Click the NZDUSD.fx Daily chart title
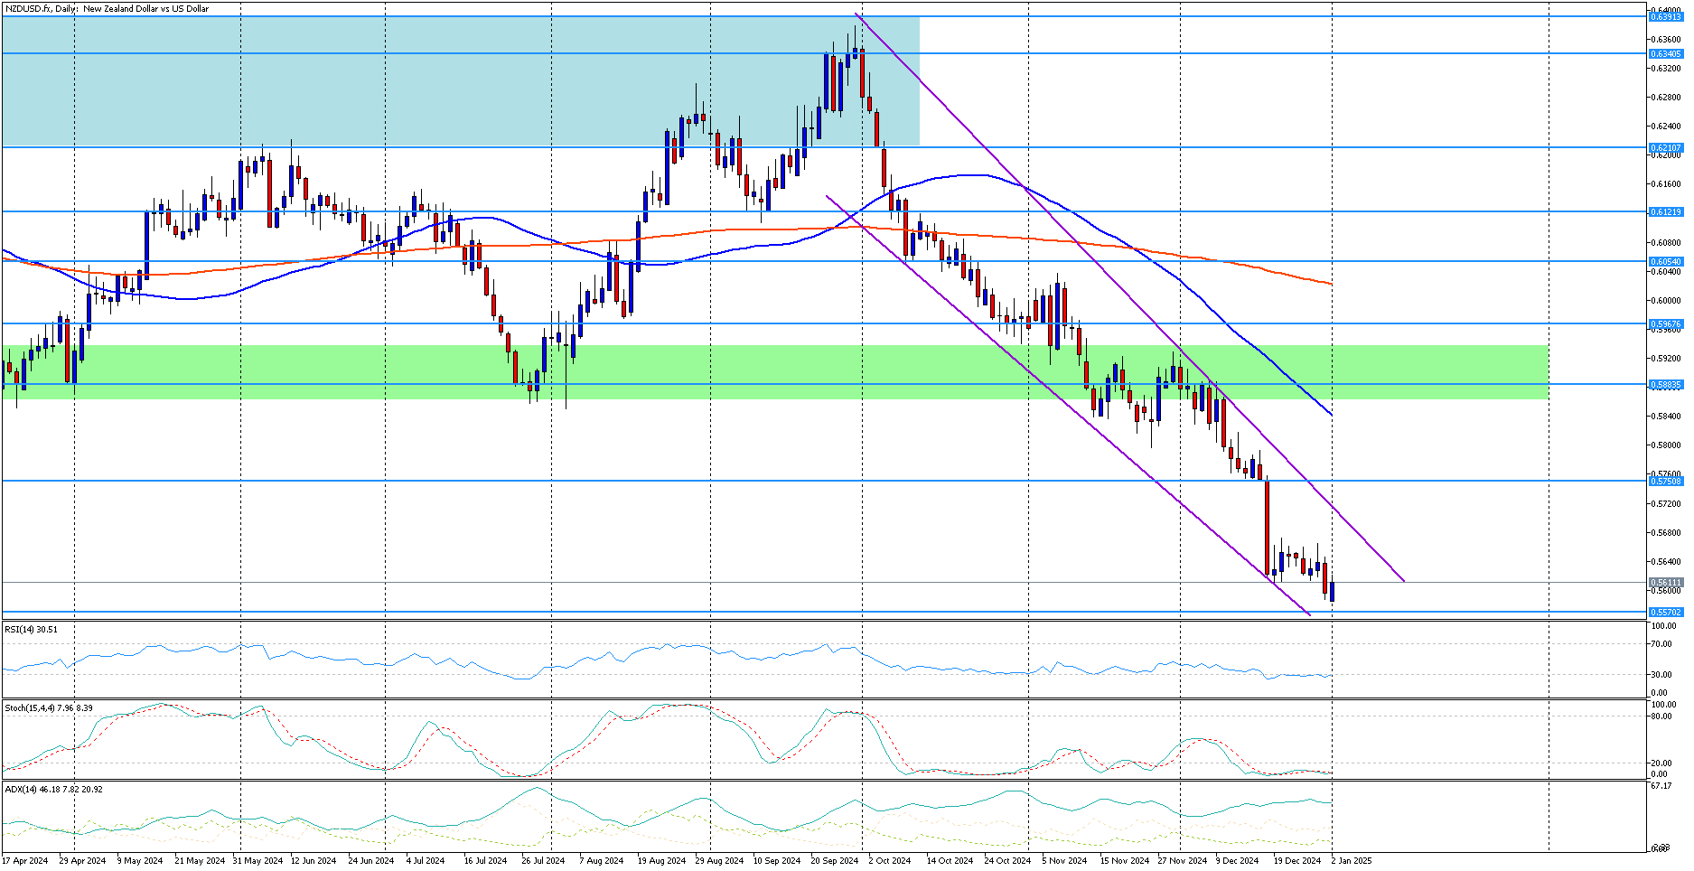Viewport: 1694px width, 871px height. click(x=107, y=9)
